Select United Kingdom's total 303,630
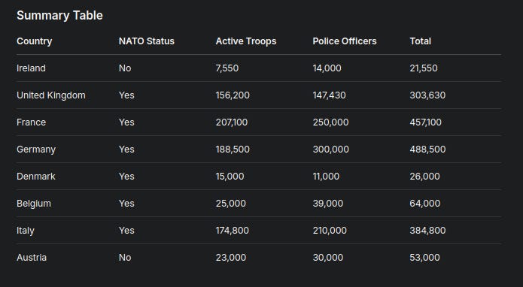 point(427,95)
